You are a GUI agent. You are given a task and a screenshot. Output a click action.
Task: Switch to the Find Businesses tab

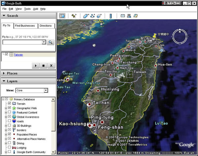tap(26, 26)
